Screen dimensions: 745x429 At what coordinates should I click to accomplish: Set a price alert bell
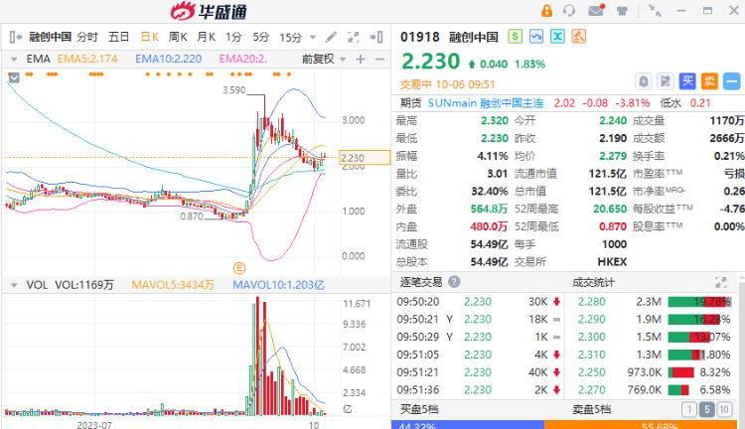(644, 81)
